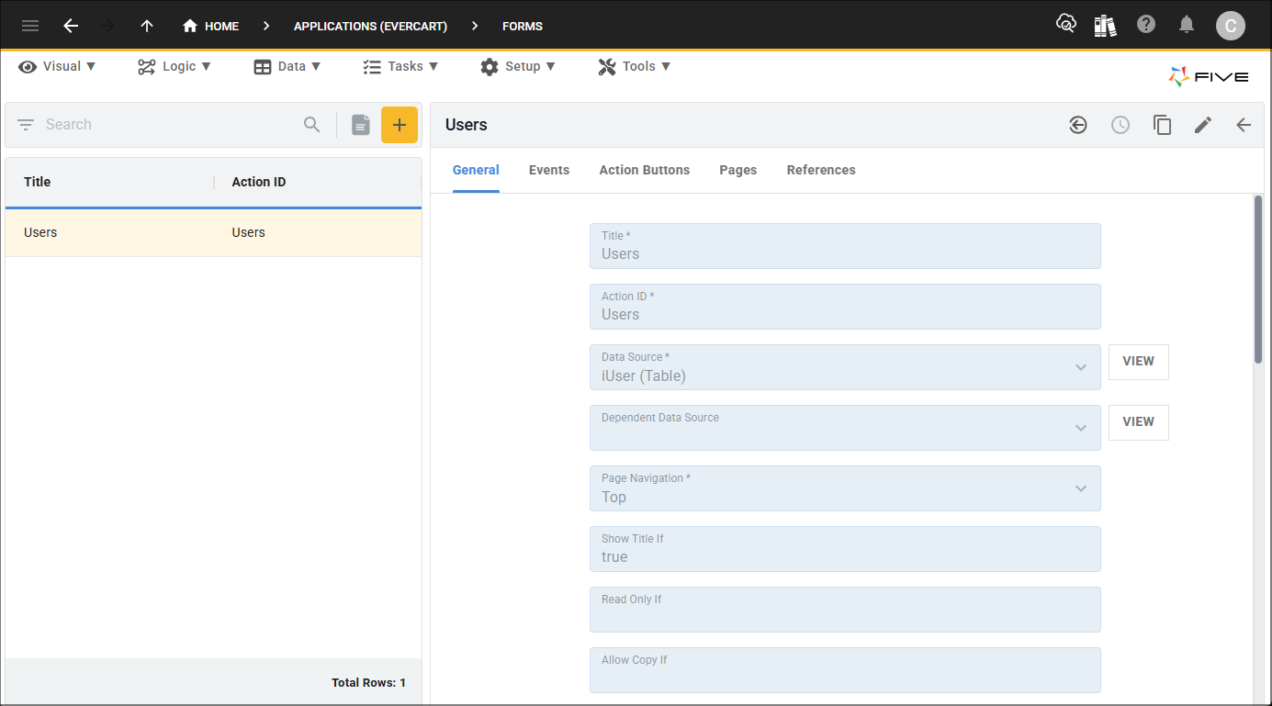
Task: Select the Users row in the list
Action: point(213,232)
